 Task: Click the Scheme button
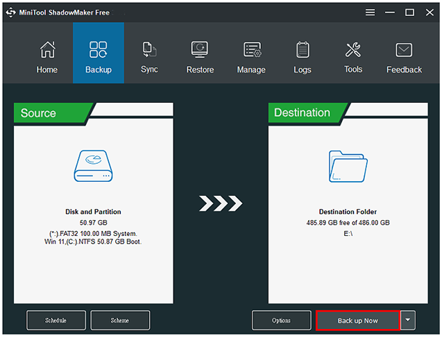(x=119, y=320)
